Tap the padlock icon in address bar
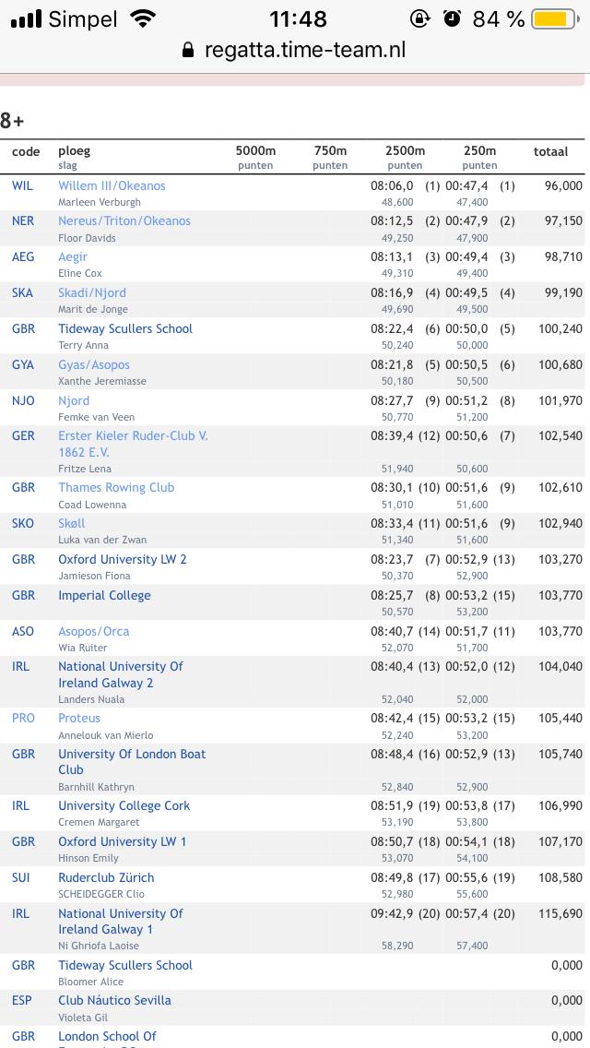 click(x=188, y=50)
